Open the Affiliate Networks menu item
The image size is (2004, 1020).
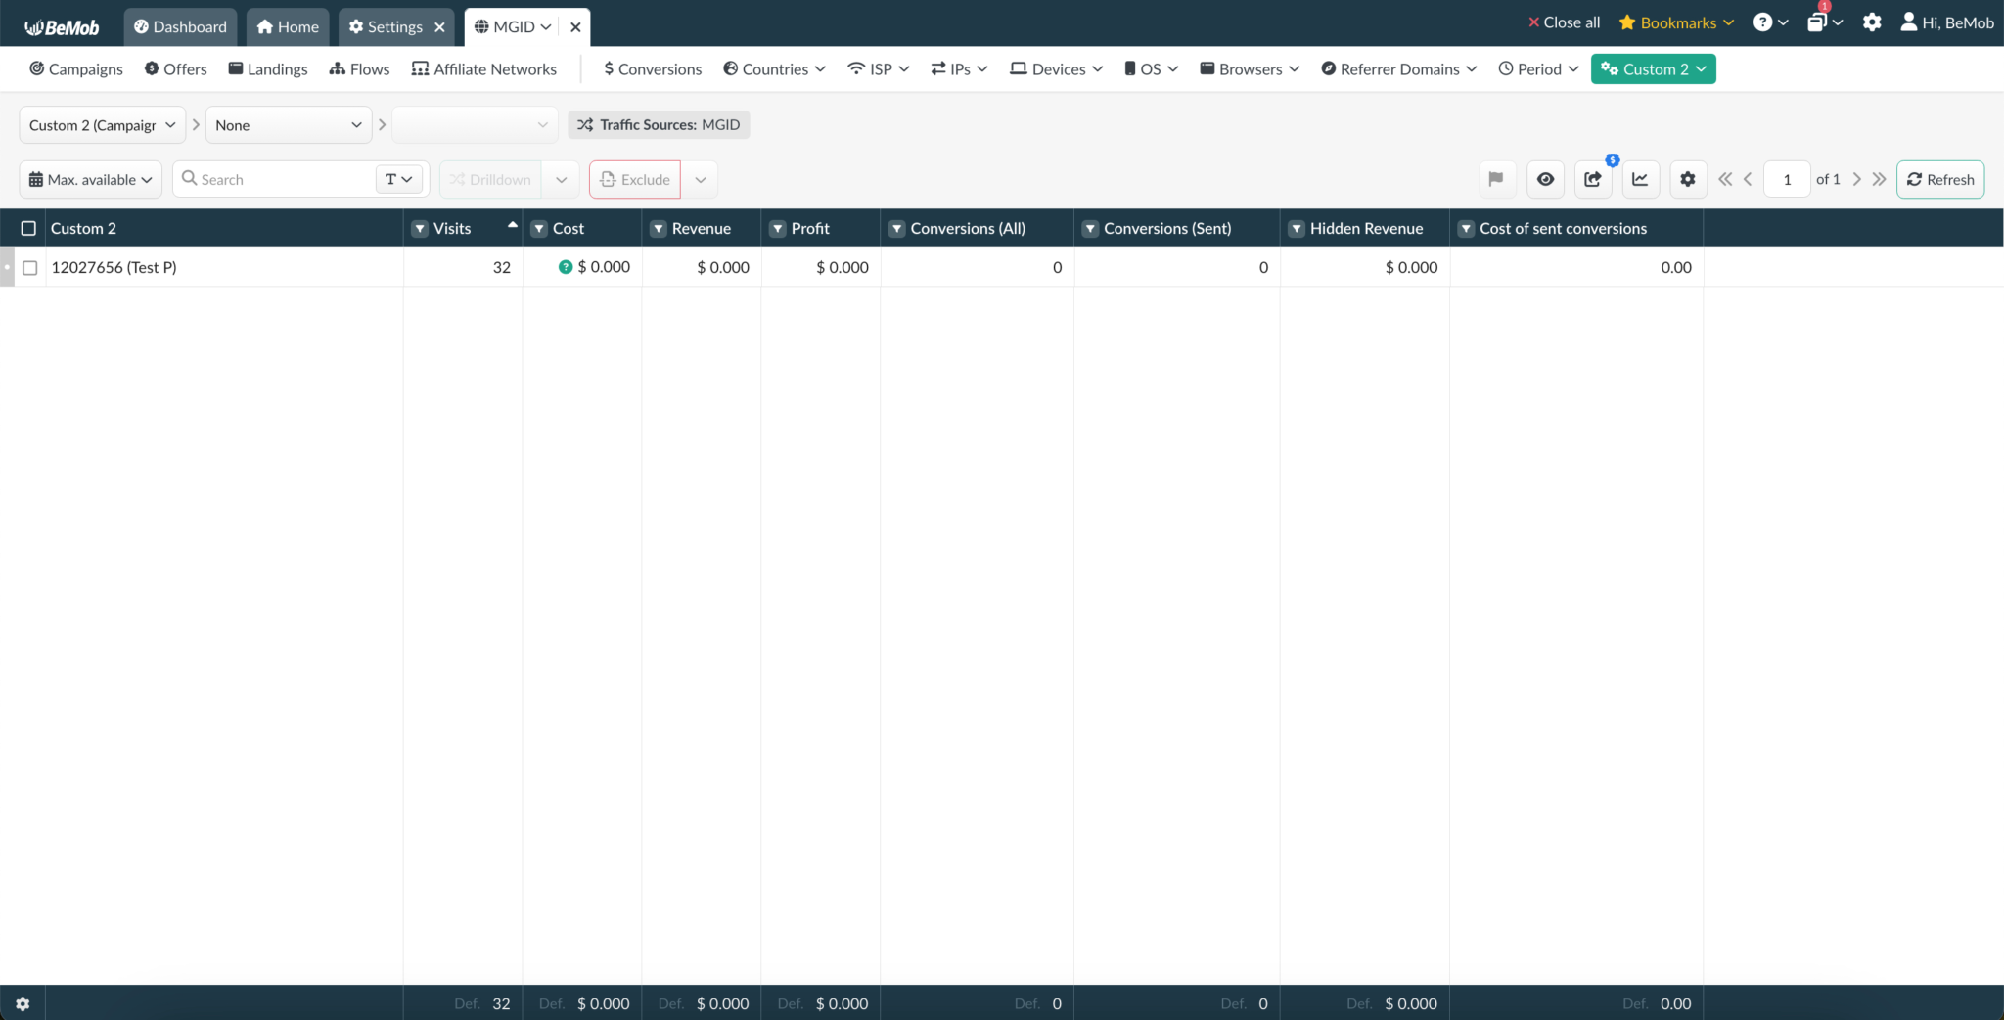[483, 68]
